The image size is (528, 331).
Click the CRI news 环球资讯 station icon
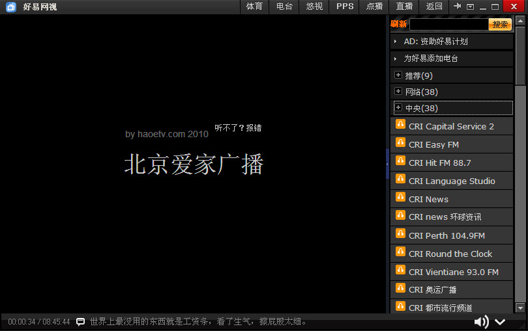[400, 215]
